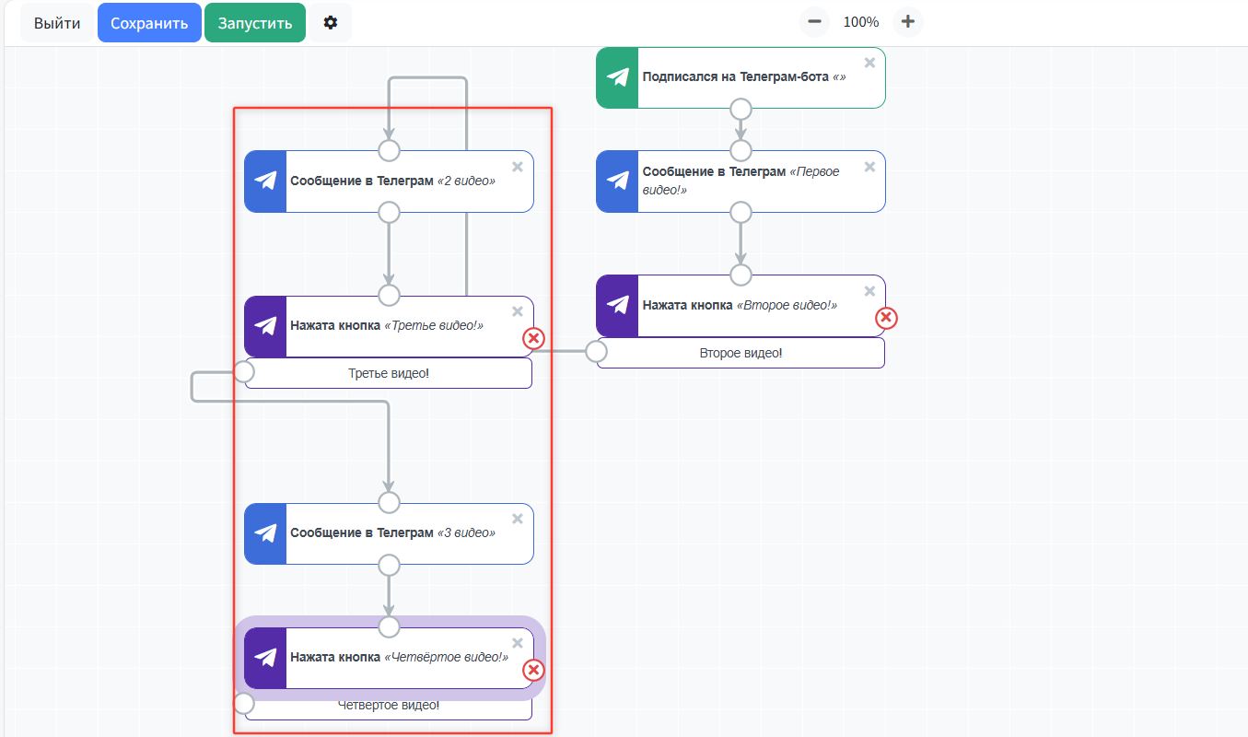Click red error badge on «Четвёртое видео!» node

pos(533,670)
